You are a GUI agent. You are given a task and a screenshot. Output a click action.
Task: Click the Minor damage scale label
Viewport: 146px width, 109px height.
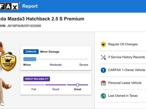(27, 65)
